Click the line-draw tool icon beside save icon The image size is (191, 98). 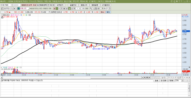point(93,9)
